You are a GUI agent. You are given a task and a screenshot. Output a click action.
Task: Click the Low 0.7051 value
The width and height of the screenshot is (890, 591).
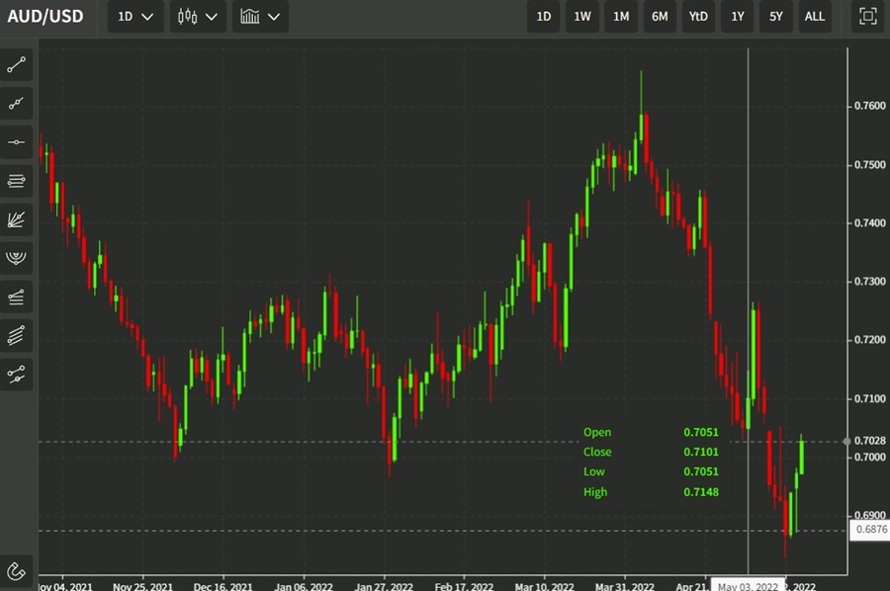point(701,471)
